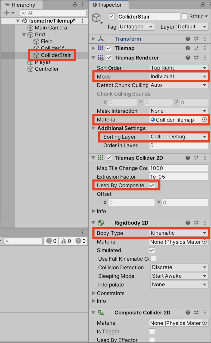The width and height of the screenshot is (211, 343).
Task: Select the ColliderStair object
Action: 56,55
